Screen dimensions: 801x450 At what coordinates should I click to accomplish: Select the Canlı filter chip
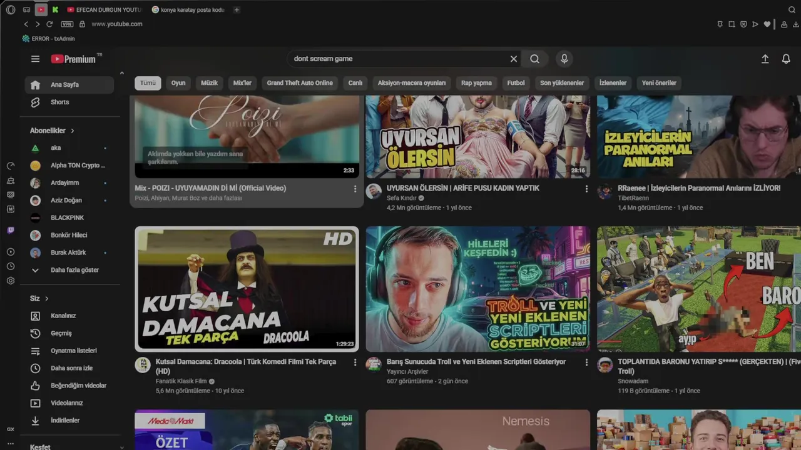(355, 83)
